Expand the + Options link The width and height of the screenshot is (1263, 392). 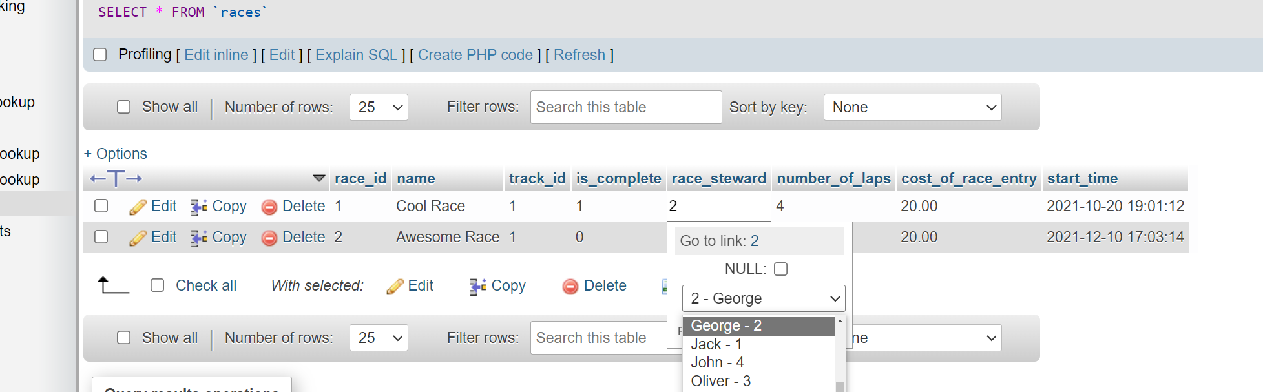pos(116,154)
